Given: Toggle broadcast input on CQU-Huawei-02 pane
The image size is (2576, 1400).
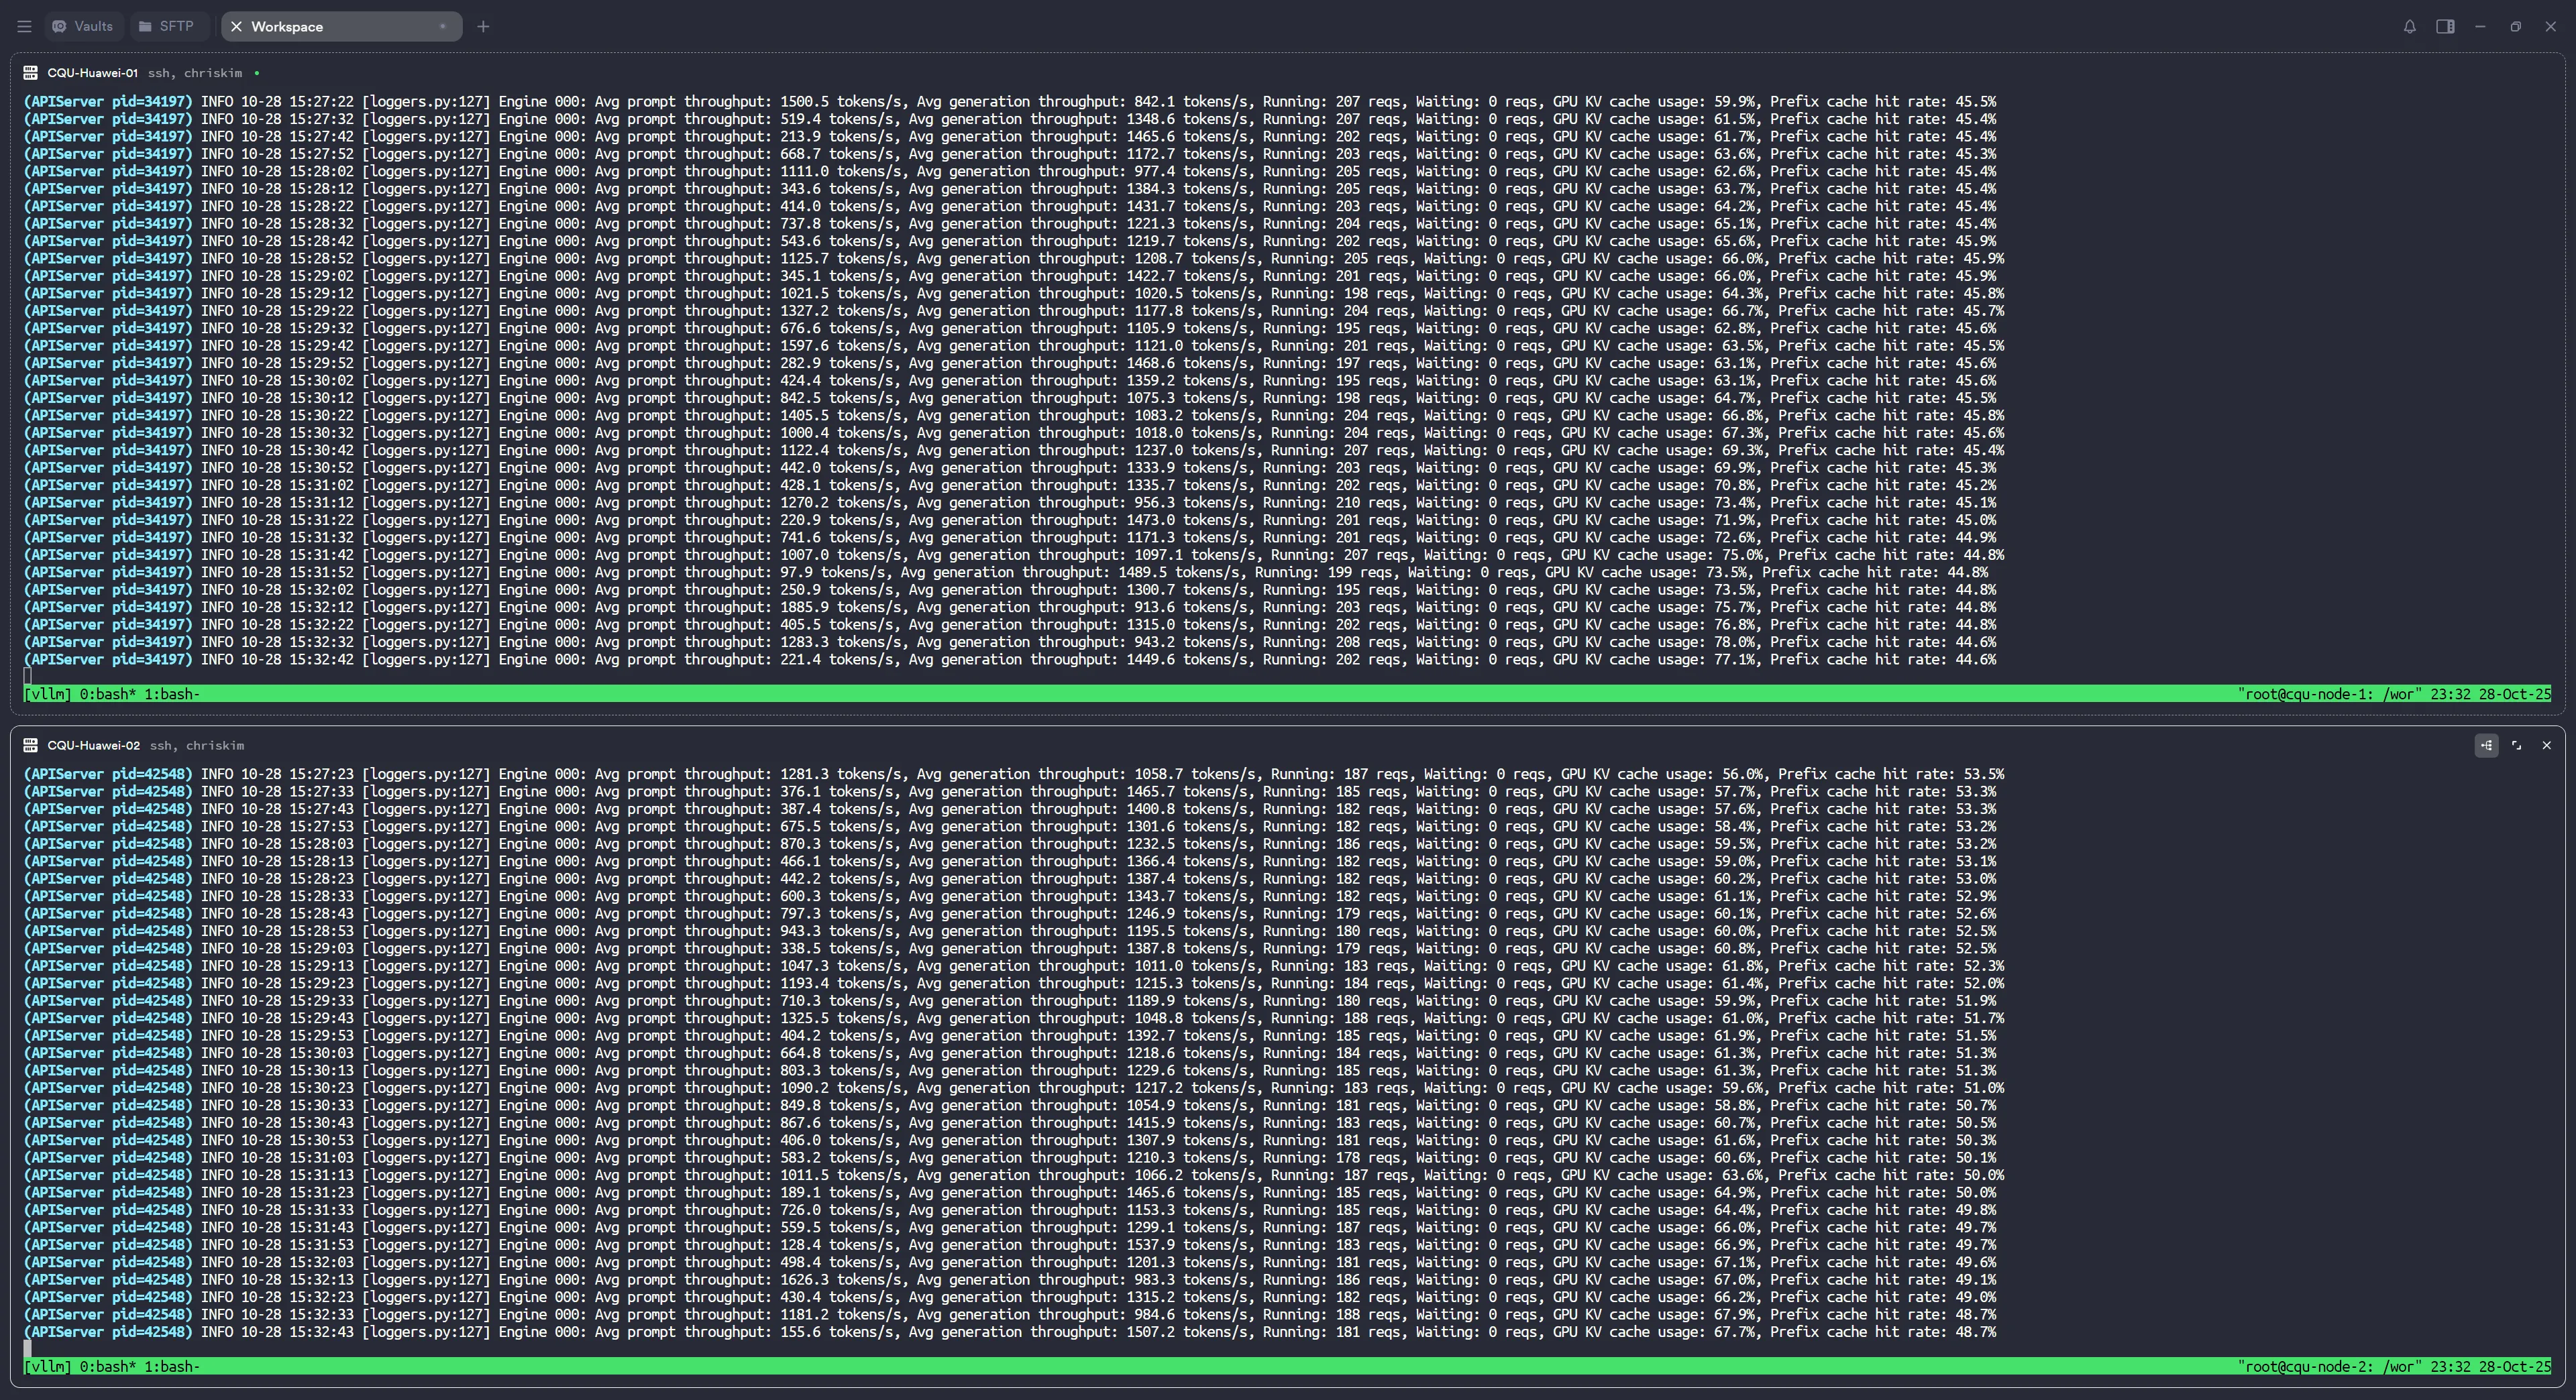Looking at the screenshot, I should (x=2486, y=746).
